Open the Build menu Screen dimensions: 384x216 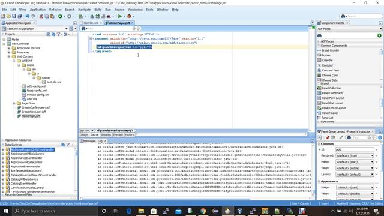coord(98,10)
